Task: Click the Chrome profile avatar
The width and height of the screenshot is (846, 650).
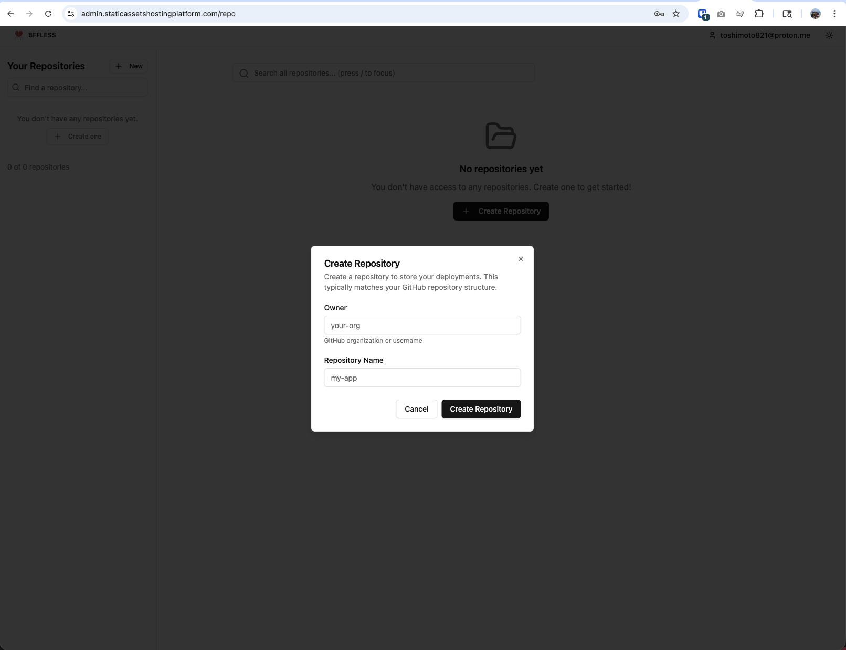Action: click(815, 14)
